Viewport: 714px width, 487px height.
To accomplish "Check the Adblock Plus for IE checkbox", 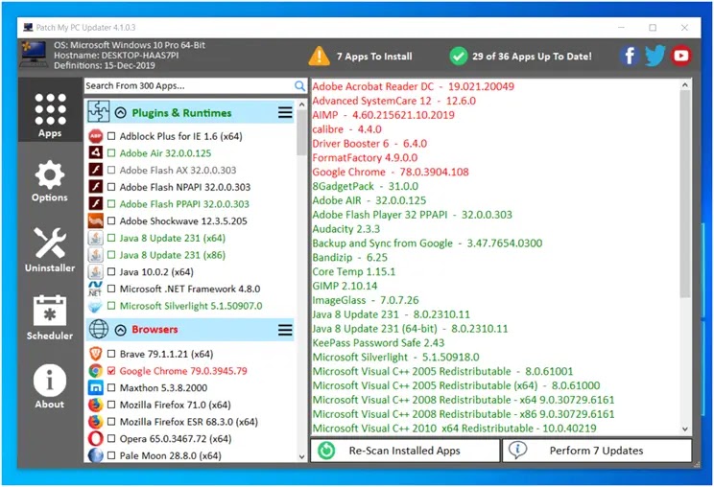I will [111, 136].
